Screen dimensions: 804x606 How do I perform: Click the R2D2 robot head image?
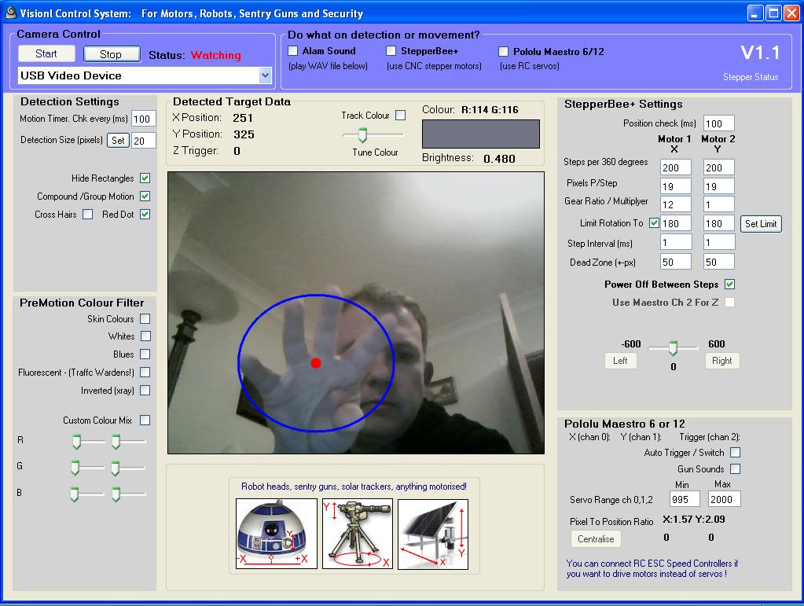(x=274, y=531)
